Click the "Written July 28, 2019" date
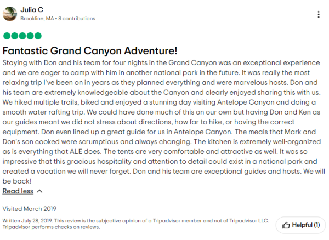Screen dimensions: 329x240 26,220
